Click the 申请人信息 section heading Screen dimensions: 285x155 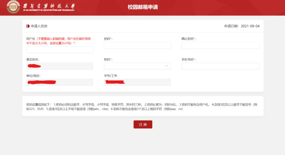(x=39, y=26)
